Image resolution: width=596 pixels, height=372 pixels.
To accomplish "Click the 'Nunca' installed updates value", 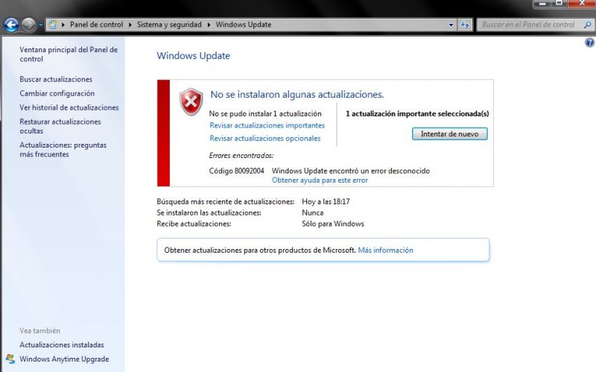I will (313, 212).
